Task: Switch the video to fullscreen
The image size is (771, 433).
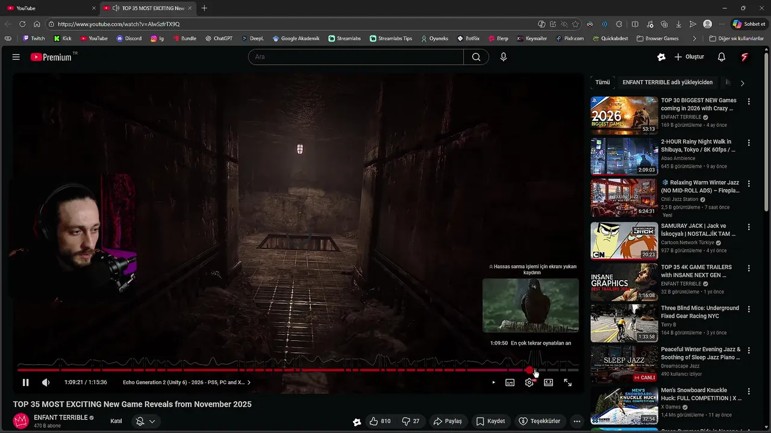Action: (x=567, y=382)
